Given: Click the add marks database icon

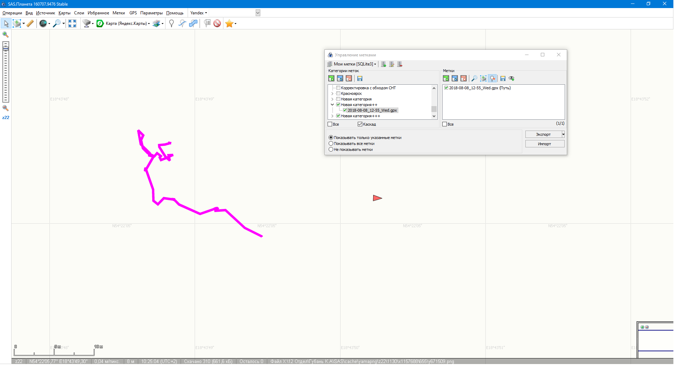Looking at the screenshot, I should coord(383,64).
